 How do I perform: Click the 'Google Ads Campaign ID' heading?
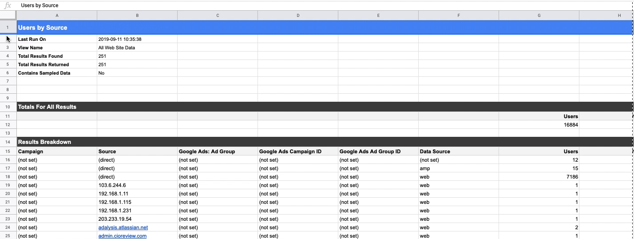(298, 151)
